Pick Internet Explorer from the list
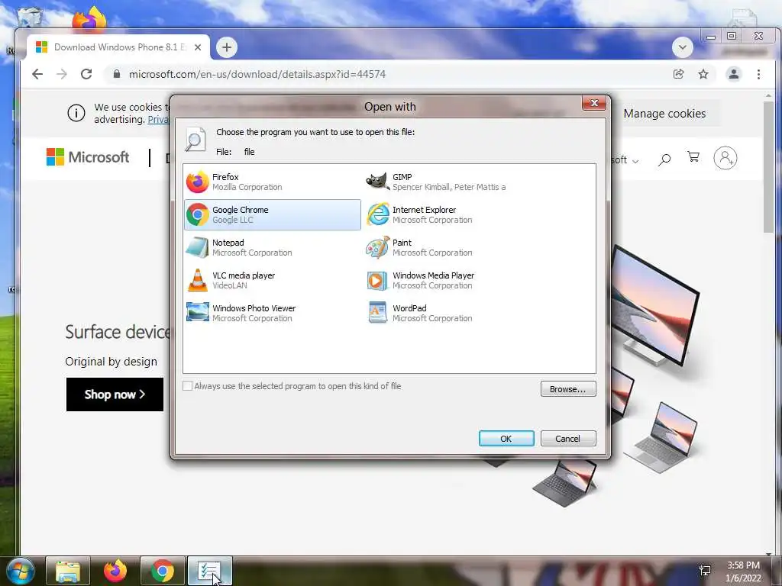This screenshot has height=586, width=782. point(452,214)
